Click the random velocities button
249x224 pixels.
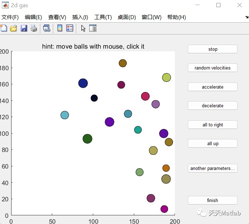[x=212, y=68]
